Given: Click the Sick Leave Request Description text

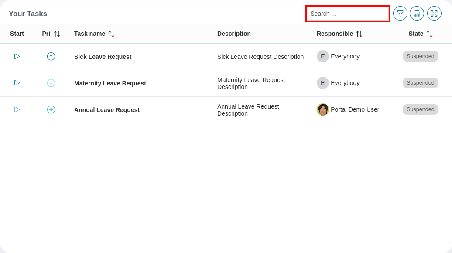Looking at the screenshot, I should coord(260,57).
